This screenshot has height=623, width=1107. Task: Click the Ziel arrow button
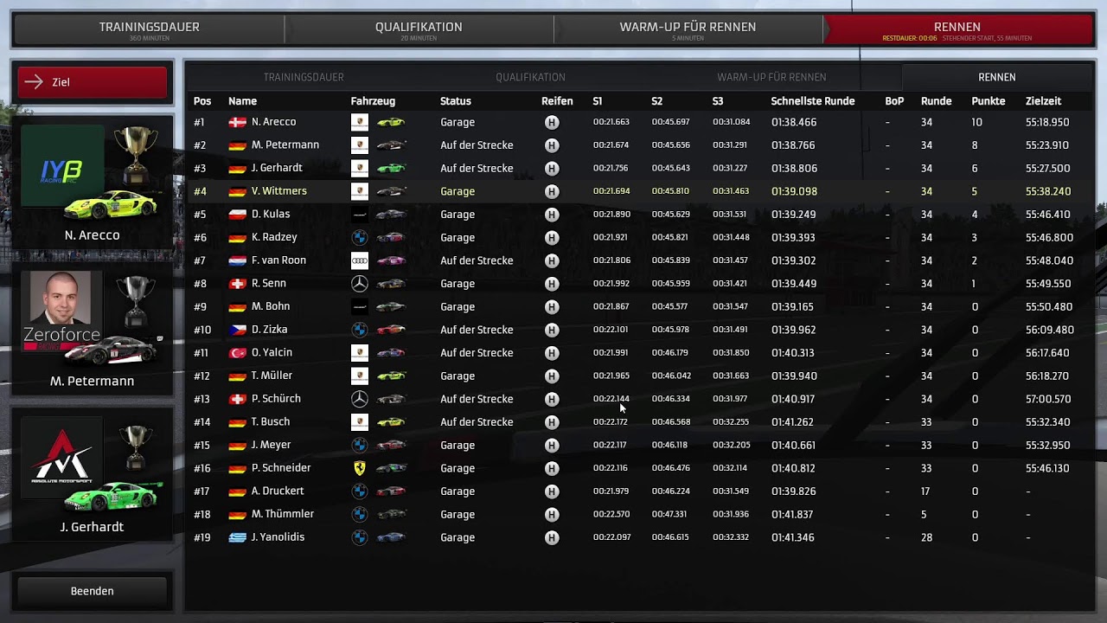point(92,82)
